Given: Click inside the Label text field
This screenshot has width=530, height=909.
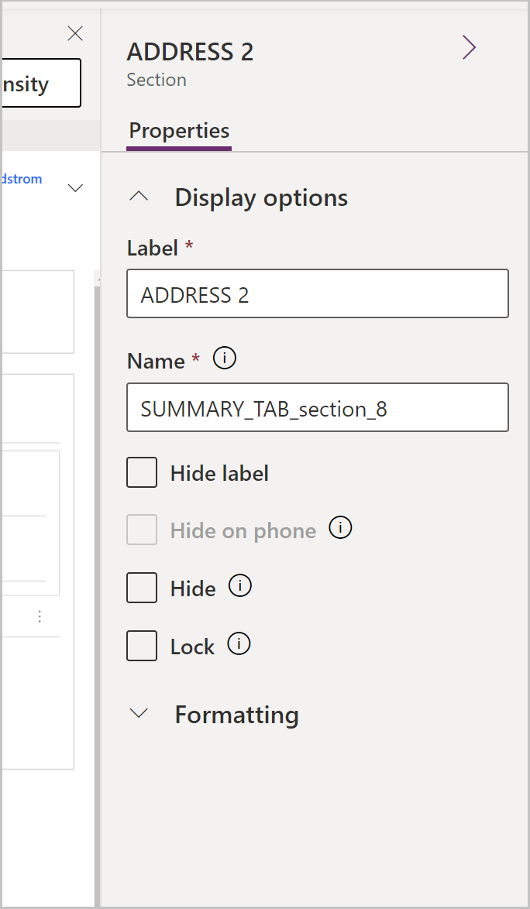Looking at the screenshot, I should pyautogui.click(x=317, y=293).
